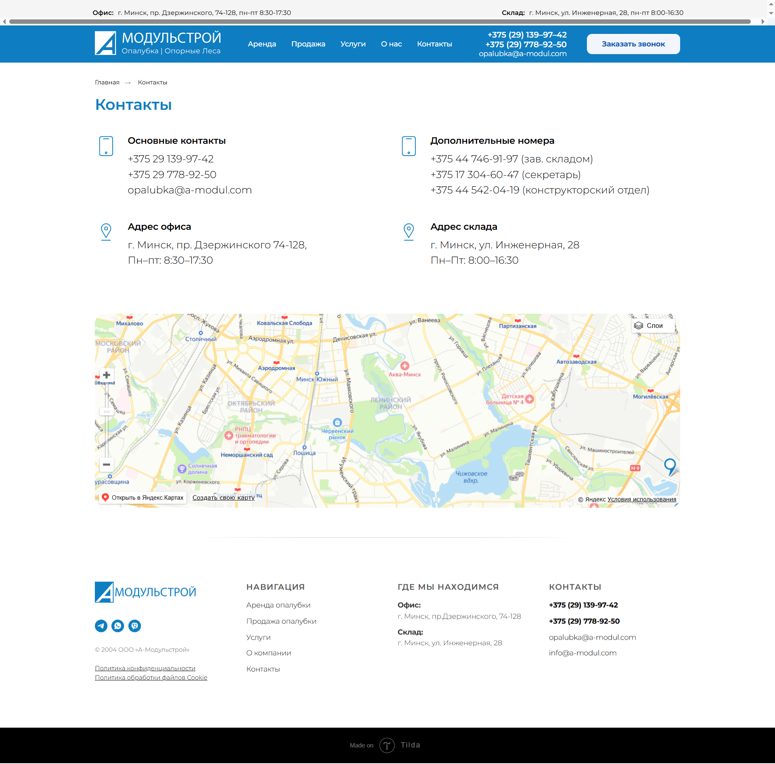The height and width of the screenshot is (764, 775).
Task: Open the Аренда menu item
Action: coord(262,44)
